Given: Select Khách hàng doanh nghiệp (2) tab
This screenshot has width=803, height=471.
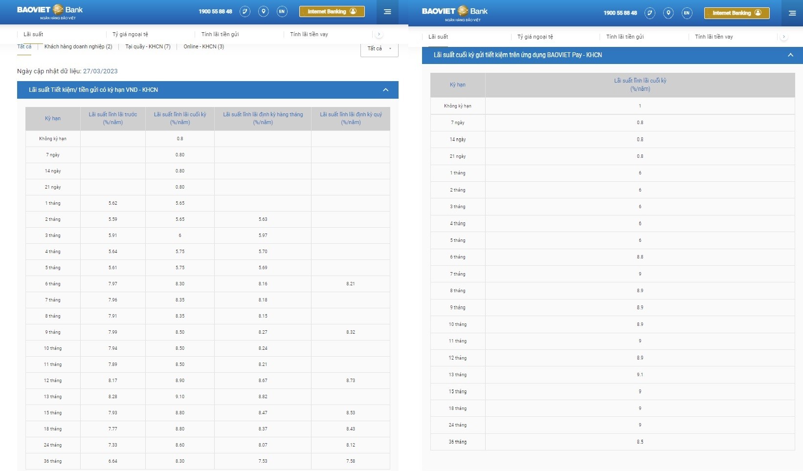Looking at the screenshot, I should 78,47.
